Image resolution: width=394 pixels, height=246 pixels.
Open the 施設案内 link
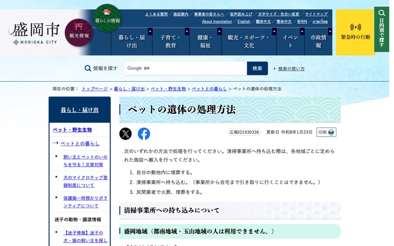point(181,14)
